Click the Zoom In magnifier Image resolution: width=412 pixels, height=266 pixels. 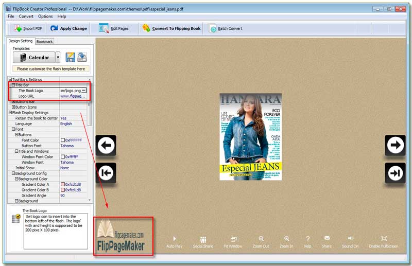[x=287, y=238]
